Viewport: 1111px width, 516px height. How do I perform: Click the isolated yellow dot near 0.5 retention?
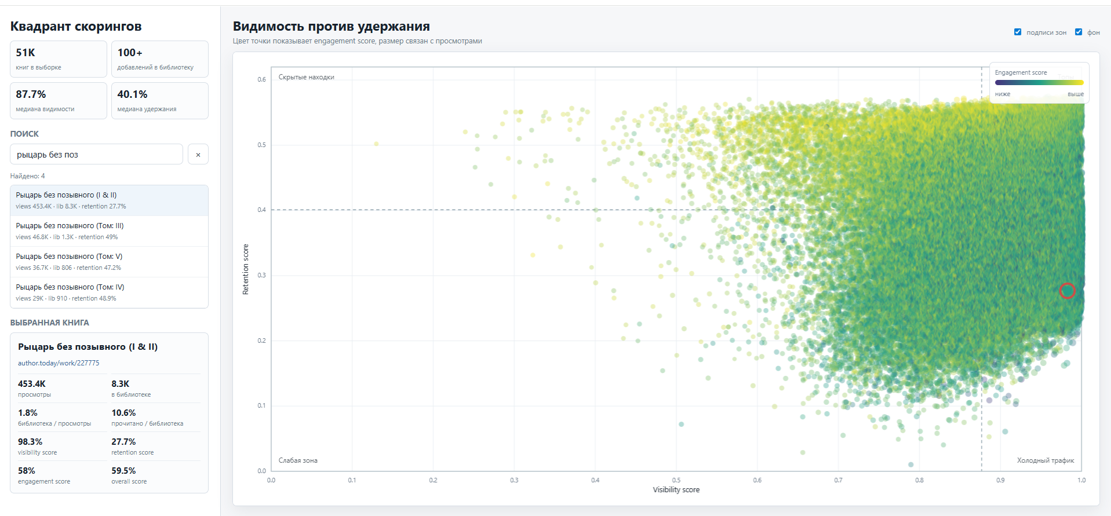(x=377, y=144)
